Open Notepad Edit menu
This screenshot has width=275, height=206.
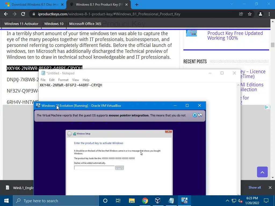coord(52,80)
